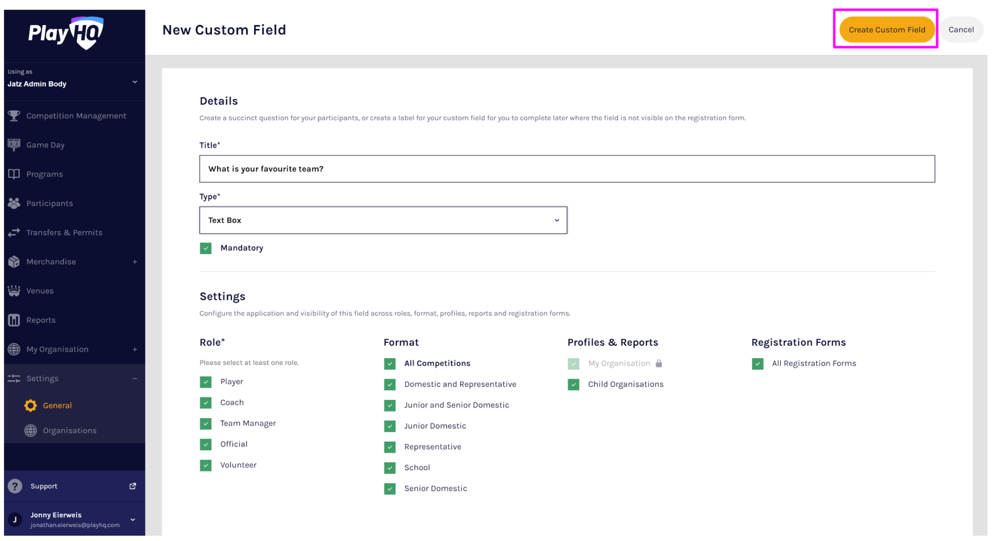
Task: Click the Participants people icon
Action: 14,203
